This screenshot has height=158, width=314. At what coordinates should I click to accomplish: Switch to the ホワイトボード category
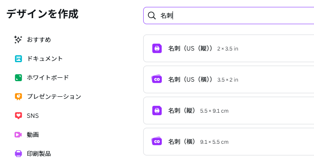pos(48,78)
